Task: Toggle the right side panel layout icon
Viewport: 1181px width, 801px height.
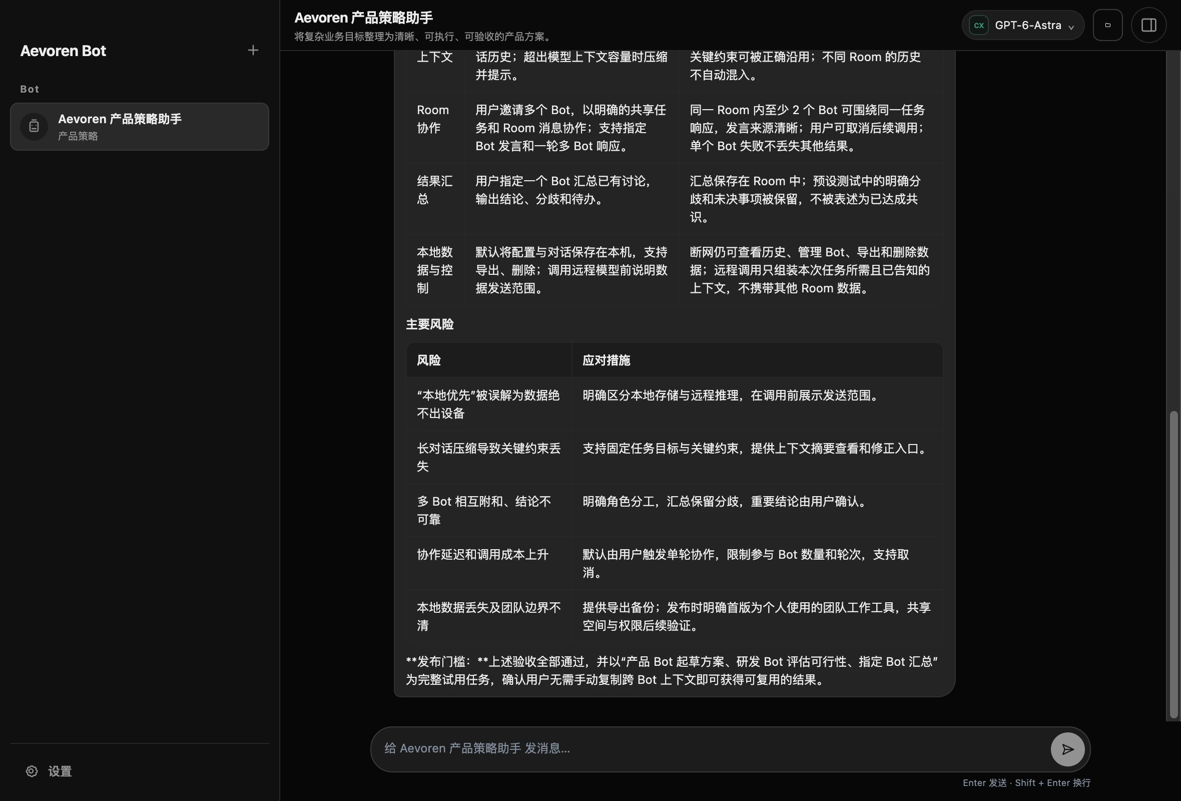Action: [1148, 25]
